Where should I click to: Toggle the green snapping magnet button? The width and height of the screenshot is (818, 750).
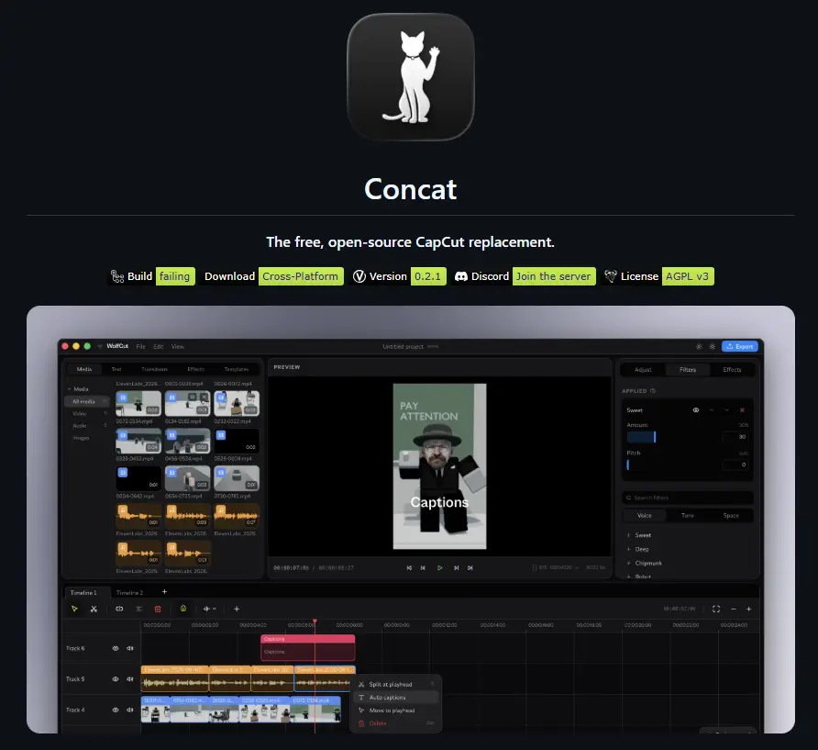[x=183, y=609]
